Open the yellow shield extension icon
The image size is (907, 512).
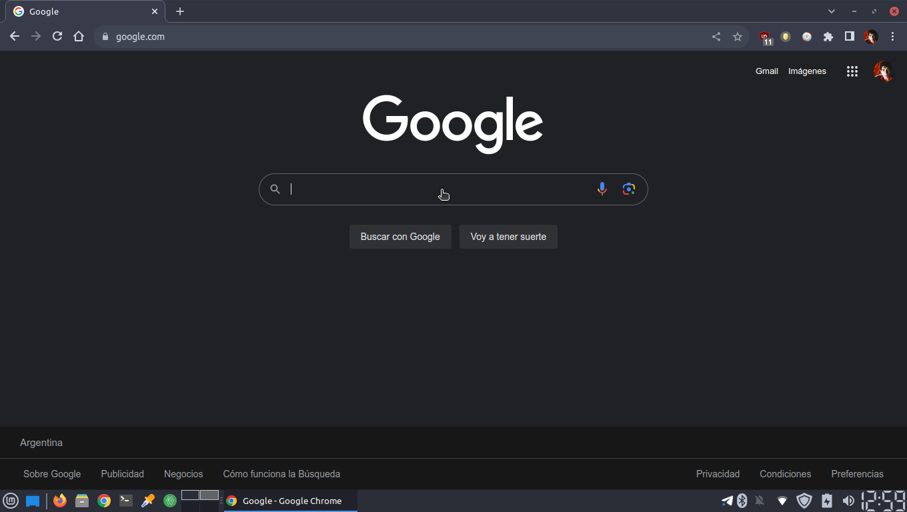pyautogui.click(x=786, y=37)
